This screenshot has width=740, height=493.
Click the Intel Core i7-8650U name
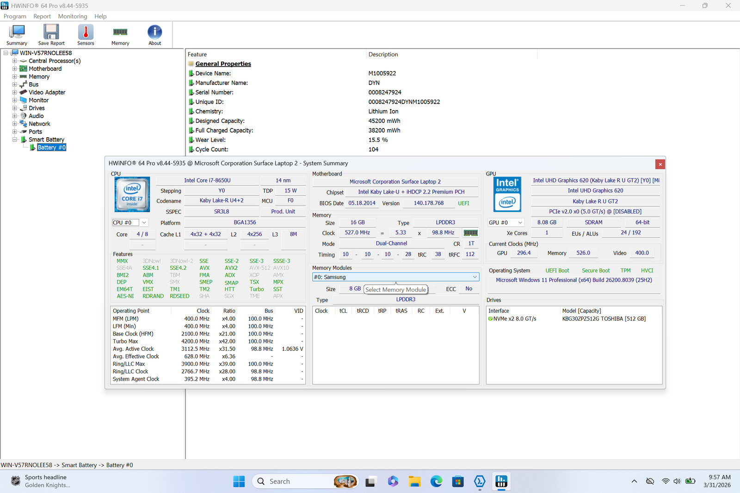[207, 181]
